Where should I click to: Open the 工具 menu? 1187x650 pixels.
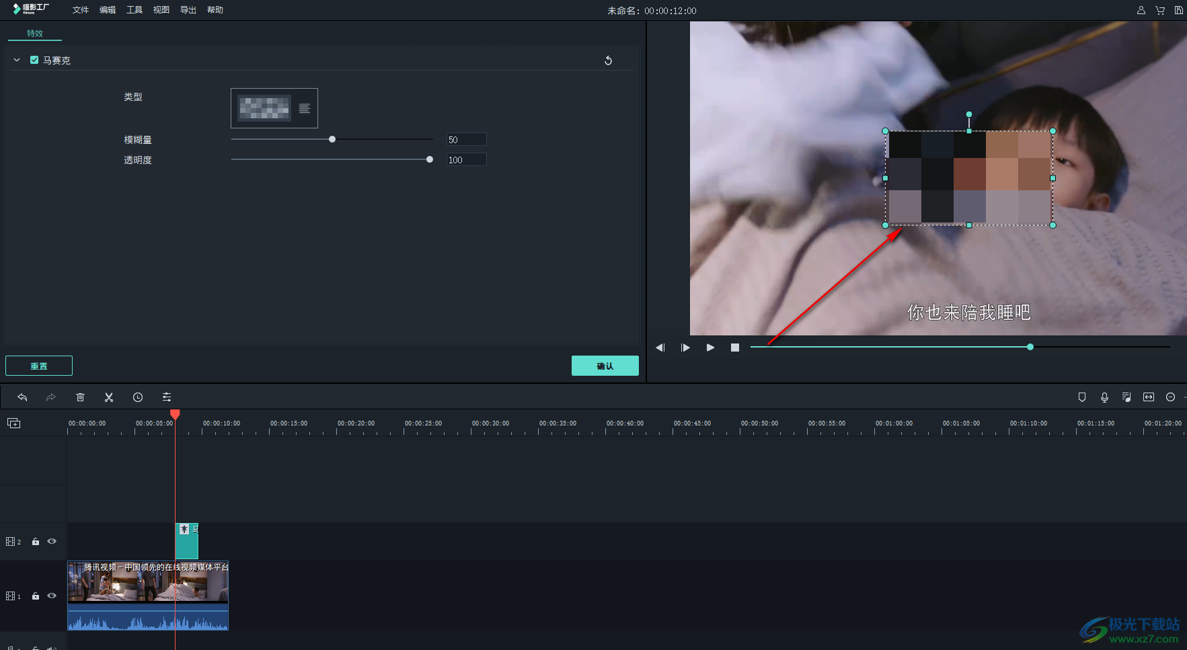point(135,10)
